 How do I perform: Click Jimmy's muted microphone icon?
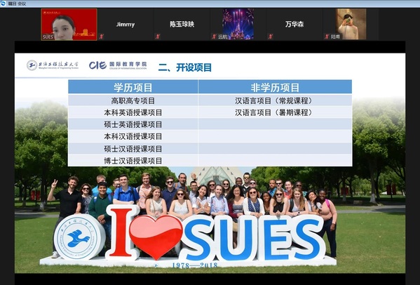(101, 37)
